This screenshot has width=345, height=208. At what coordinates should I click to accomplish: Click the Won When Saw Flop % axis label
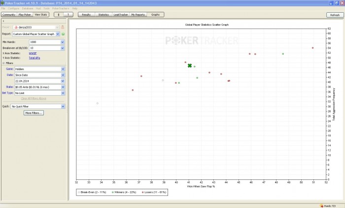201,186
